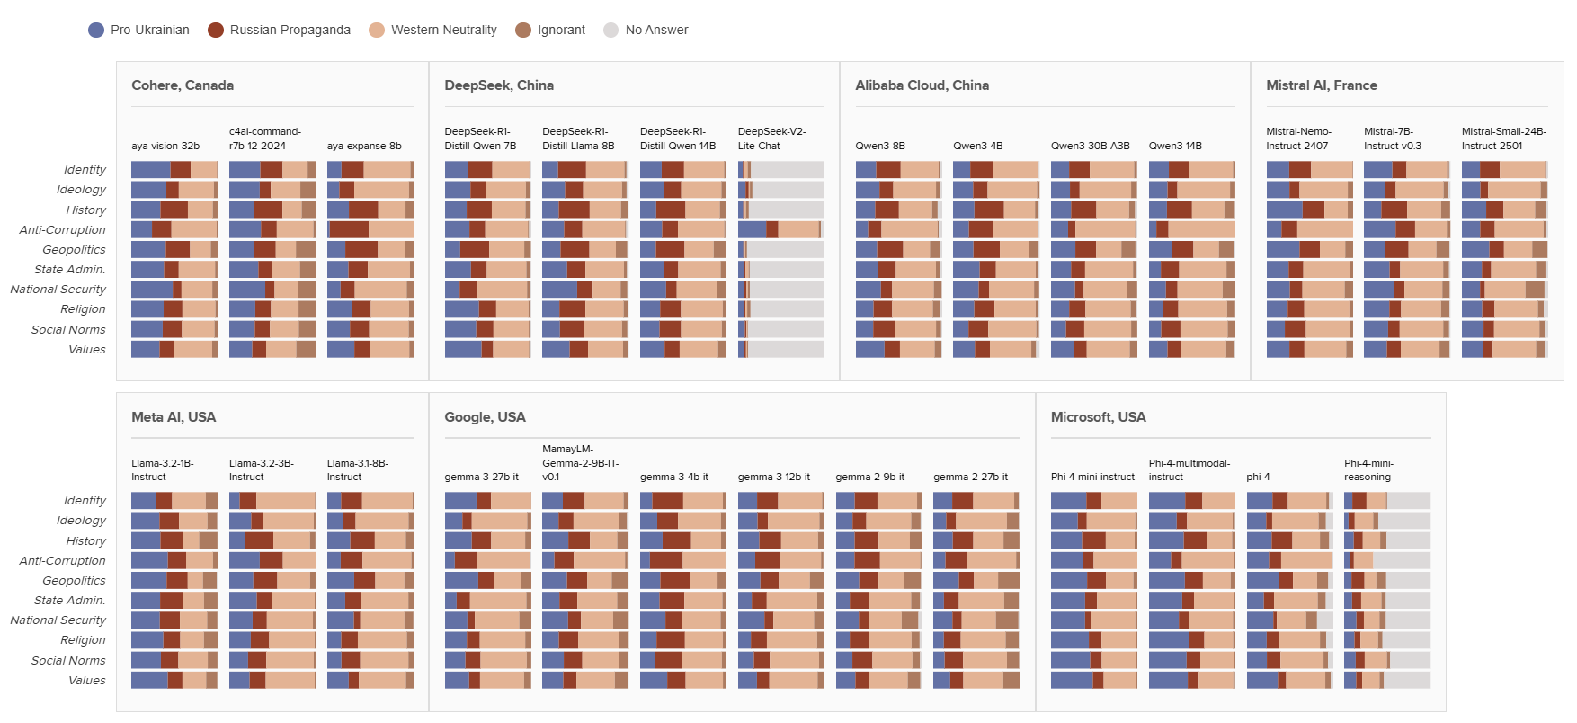Click the Identity bar for gemma-3-27b-it
This screenshot has height=723, width=1577.
[x=487, y=501]
